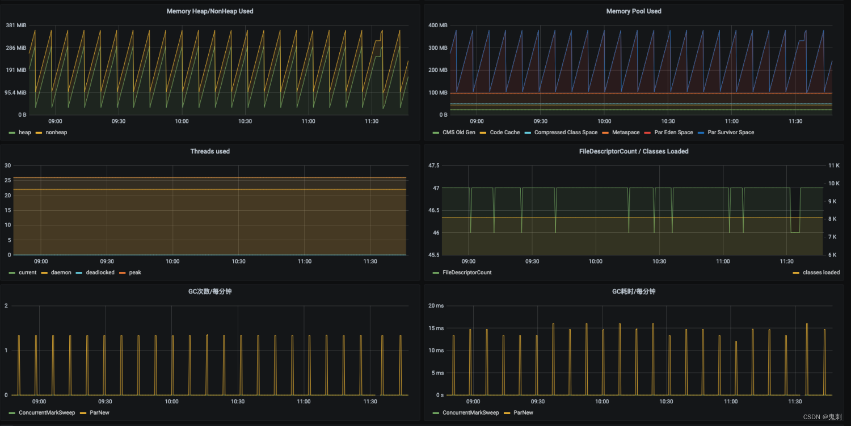
Task: Click the 400 MB y-axis label
Action: (x=439, y=25)
